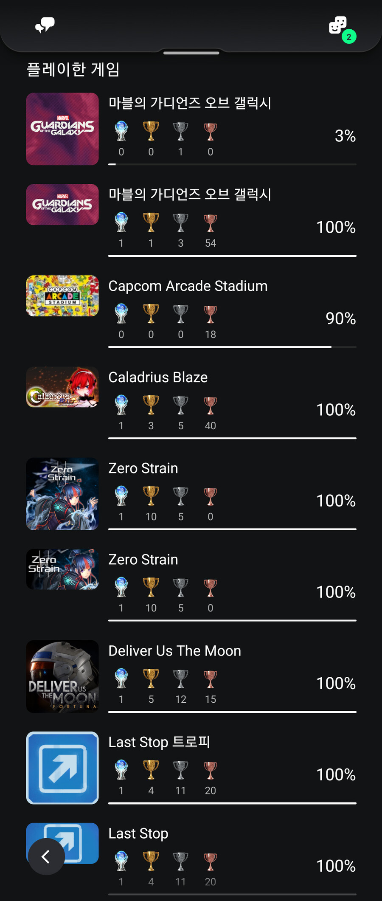Click gold trophy icon for Deliver Us The Moon
The width and height of the screenshot is (382, 901).
[151, 679]
